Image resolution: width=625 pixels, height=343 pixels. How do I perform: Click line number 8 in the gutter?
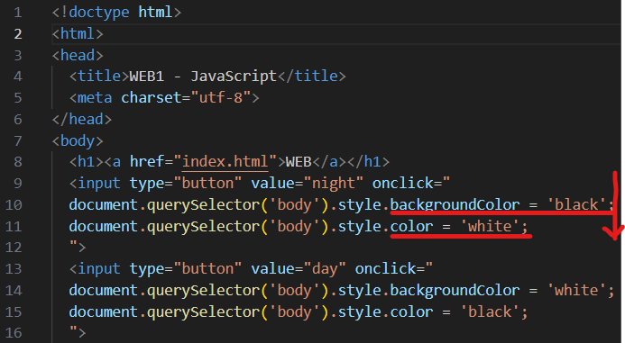point(17,161)
